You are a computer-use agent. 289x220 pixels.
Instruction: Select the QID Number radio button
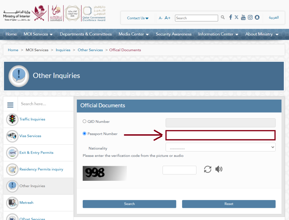(84, 121)
